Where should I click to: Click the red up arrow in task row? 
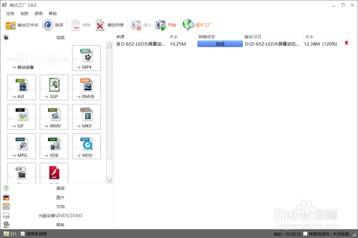[346, 43]
